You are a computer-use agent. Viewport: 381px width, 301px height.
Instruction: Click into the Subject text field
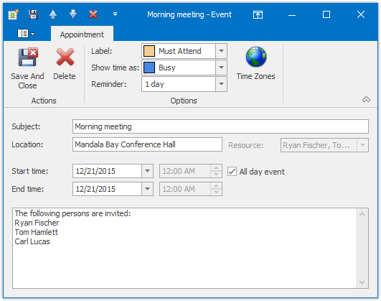(x=220, y=126)
